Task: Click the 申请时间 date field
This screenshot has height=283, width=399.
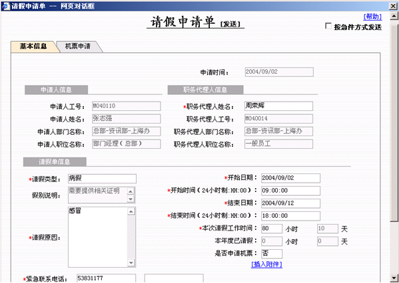Action: click(x=279, y=72)
